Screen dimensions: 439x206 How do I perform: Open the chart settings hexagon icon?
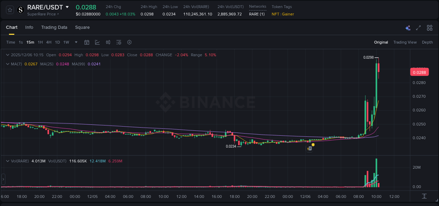[129, 42]
